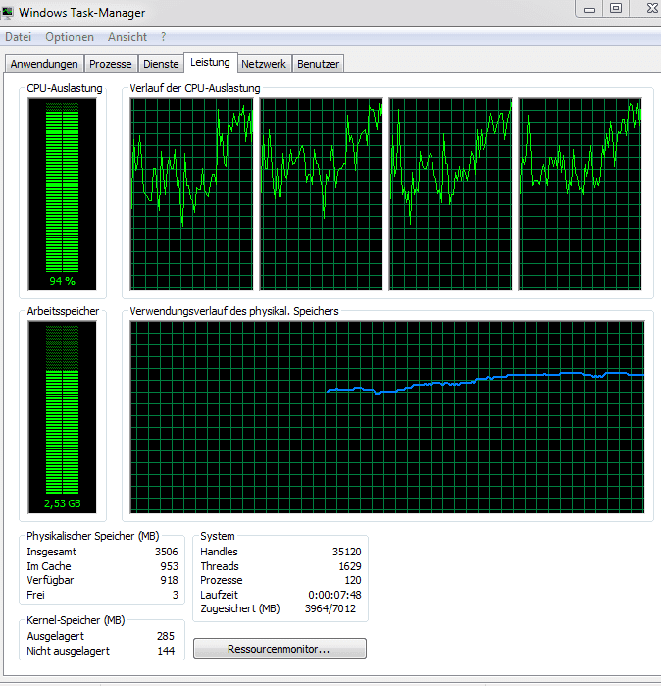Switch to the Prozesse tab
This screenshot has height=686, width=661.
click(x=111, y=64)
